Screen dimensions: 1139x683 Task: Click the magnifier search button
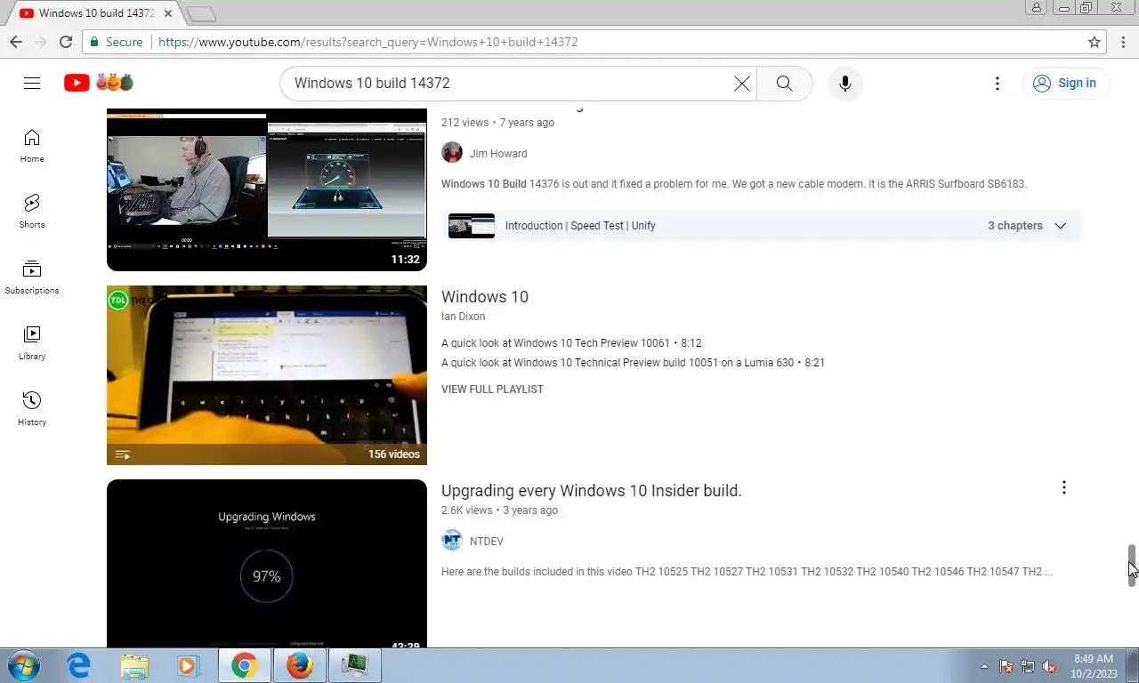[784, 84]
